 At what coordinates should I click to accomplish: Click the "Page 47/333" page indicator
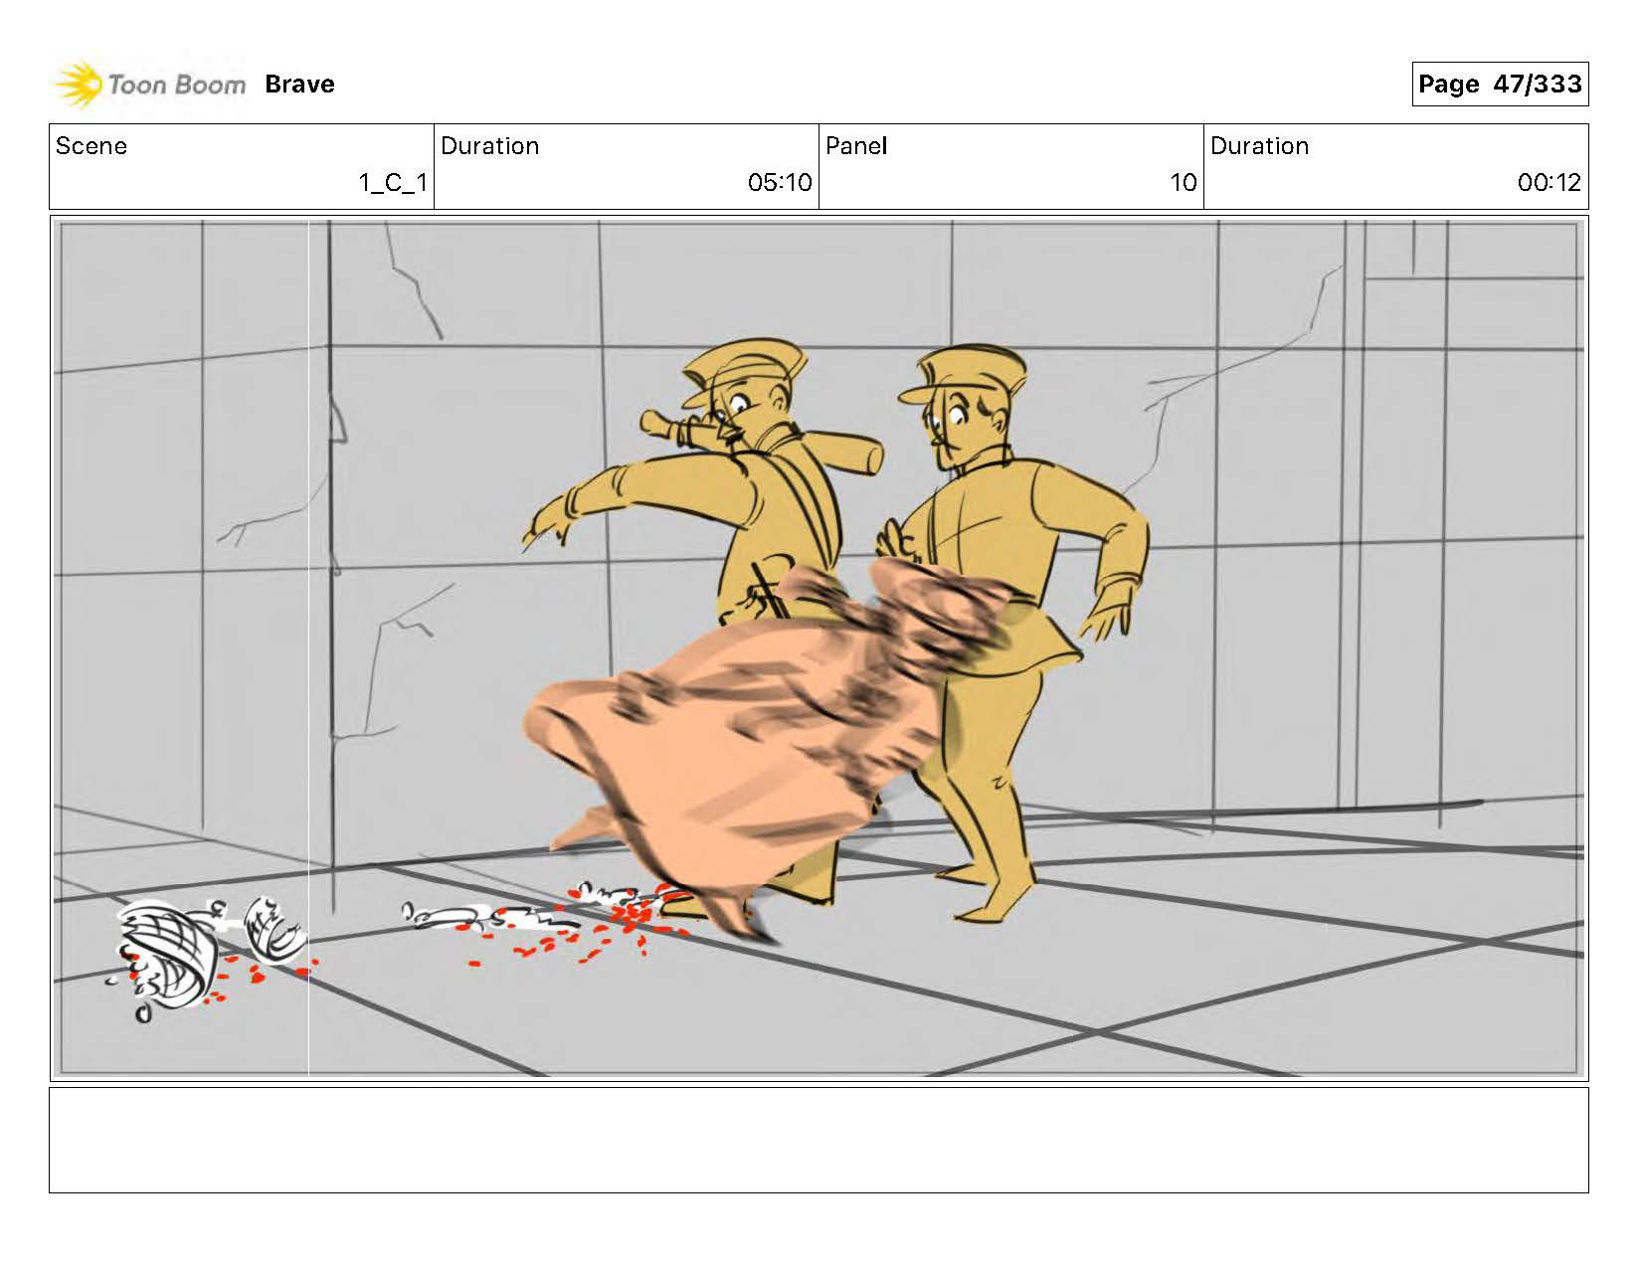(1500, 84)
